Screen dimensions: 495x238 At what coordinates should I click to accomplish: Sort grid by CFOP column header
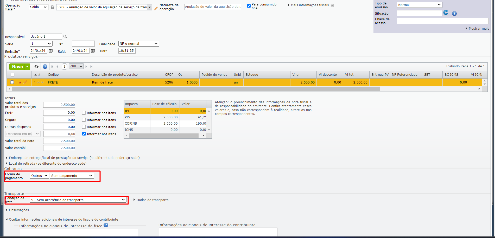click(x=169, y=75)
